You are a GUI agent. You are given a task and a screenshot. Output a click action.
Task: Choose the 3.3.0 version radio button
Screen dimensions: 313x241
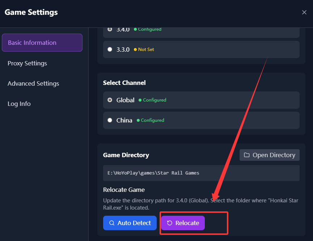tap(110, 50)
